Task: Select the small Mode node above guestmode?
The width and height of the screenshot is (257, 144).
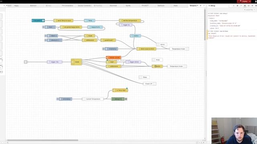Action: click(90, 36)
